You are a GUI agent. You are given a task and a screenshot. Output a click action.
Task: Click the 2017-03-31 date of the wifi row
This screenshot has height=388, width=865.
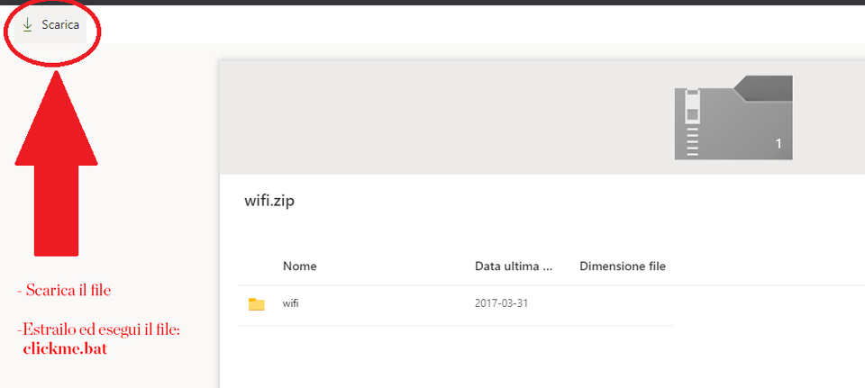click(501, 303)
